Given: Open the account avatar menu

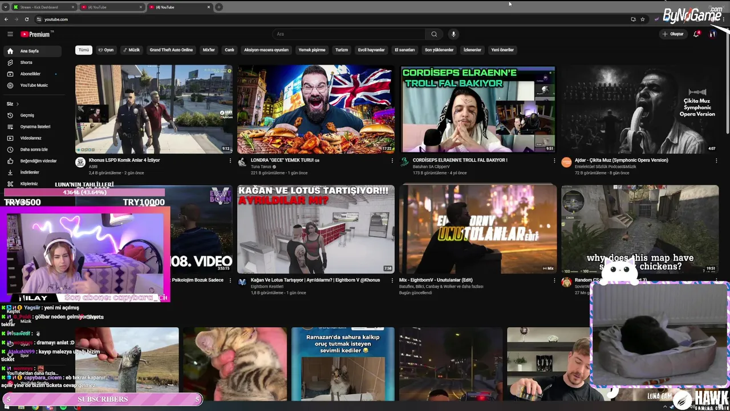Looking at the screenshot, I should coord(712,34).
